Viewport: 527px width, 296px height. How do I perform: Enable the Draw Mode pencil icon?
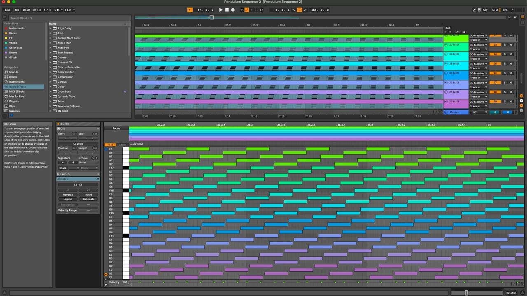pos(474,10)
